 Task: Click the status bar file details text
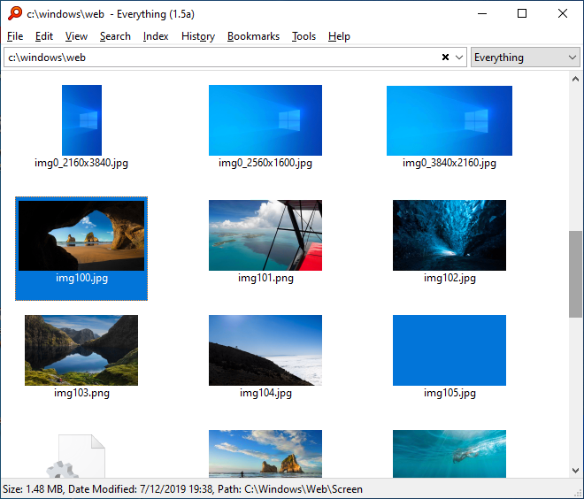(x=182, y=489)
